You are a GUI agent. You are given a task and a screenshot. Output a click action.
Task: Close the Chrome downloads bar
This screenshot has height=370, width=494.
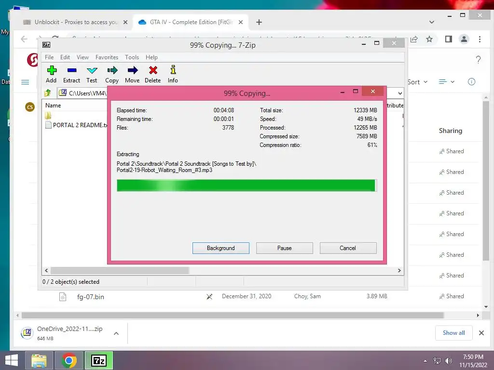click(481, 333)
